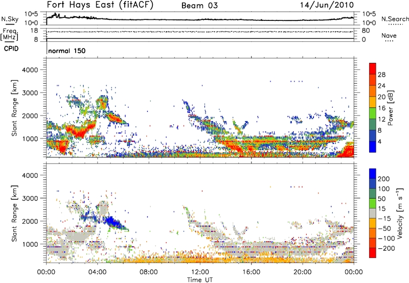Click the 'N.Search' legend label
409x283 pixels.
click(395, 19)
